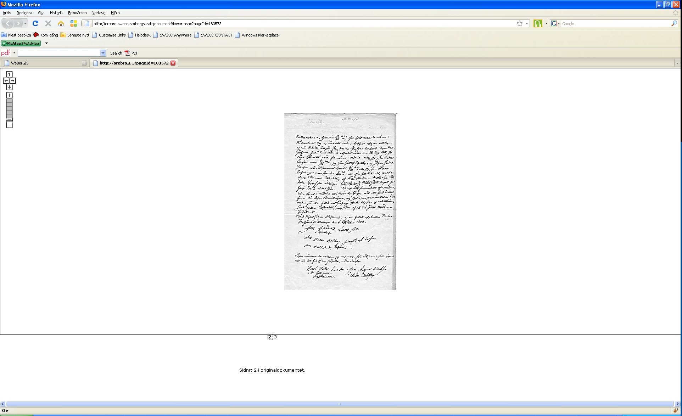Click the document page 2 thumbnail
Screen dimensions: 682x416
(269, 337)
